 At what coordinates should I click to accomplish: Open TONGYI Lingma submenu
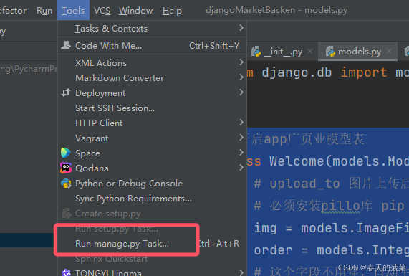point(152,272)
